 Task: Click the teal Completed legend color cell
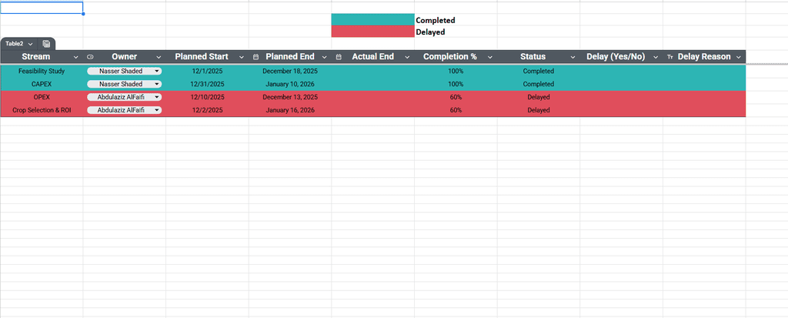[x=372, y=19]
